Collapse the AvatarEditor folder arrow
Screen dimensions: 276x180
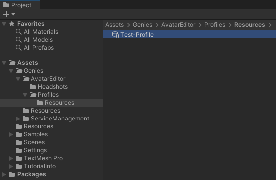coord(18,79)
